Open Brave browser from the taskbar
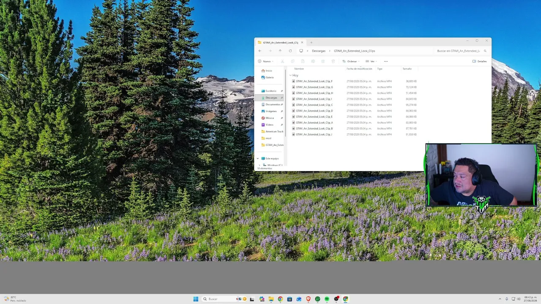Viewport: 541px width, 304px height. pos(308,299)
